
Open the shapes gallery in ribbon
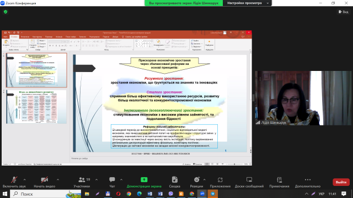coord(143,43)
